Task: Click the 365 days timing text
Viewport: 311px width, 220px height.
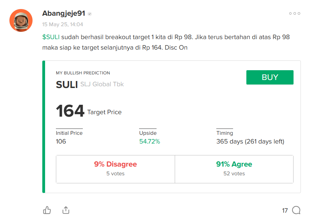Action: (250, 141)
